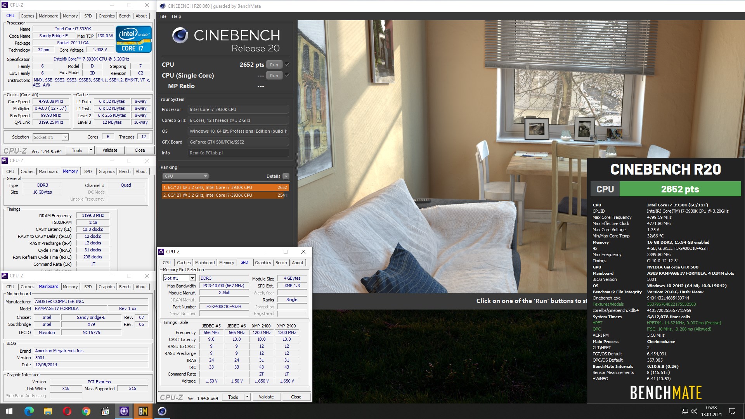The width and height of the screenshot is (745, 419).
Task: Open Mainboard tab in the top CPU-Z window
Action: 49,16
